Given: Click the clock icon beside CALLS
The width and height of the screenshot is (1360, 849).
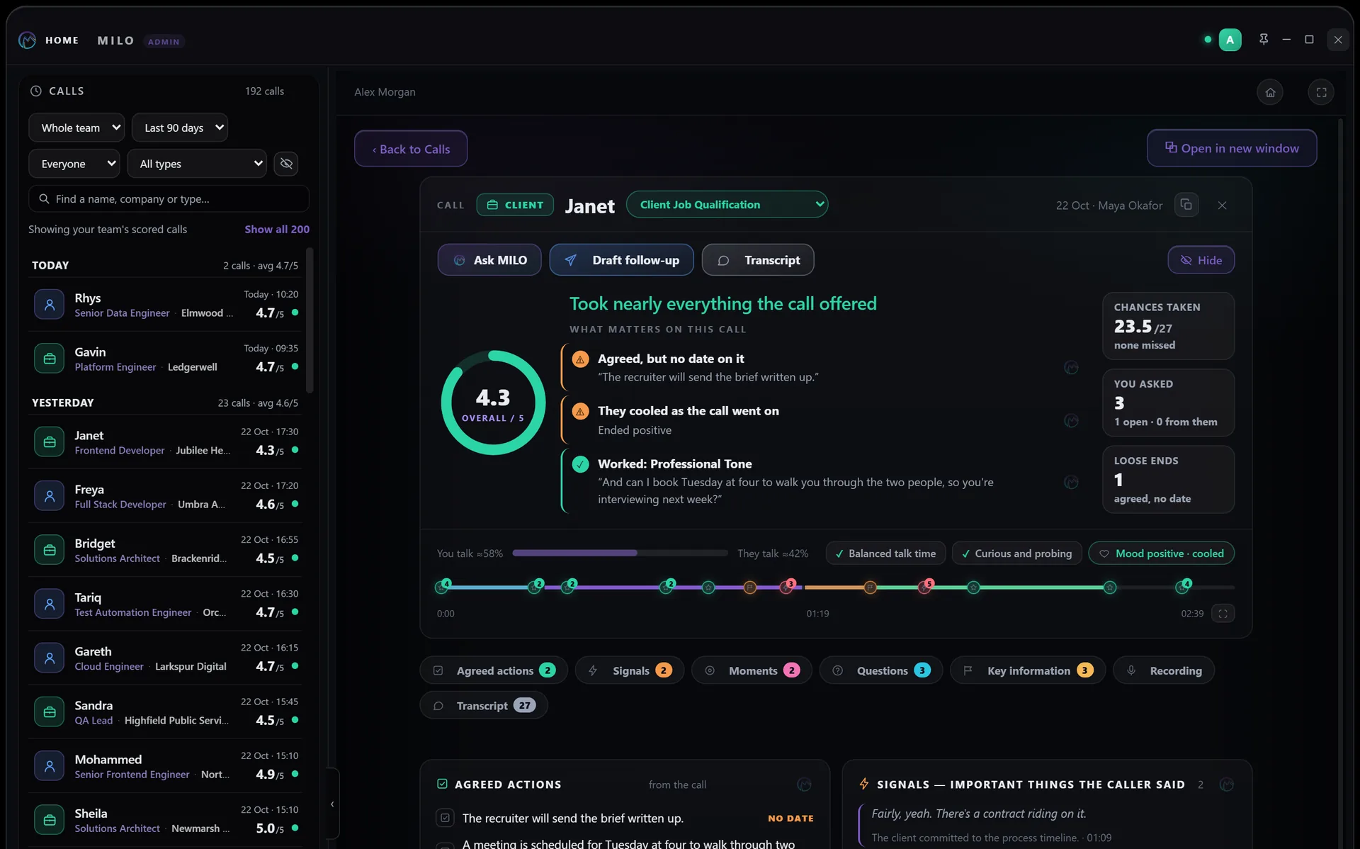Looking at the screenshot, I should click(x=36, y=91).
